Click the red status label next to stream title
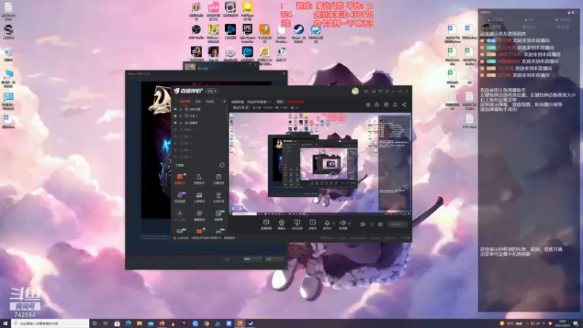Viewport: 583px width, 328px height. (x=296, y=101)
